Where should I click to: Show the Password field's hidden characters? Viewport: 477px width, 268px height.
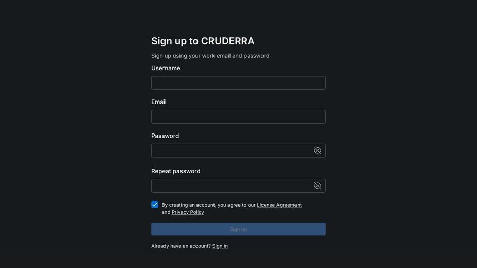point(317,150)
